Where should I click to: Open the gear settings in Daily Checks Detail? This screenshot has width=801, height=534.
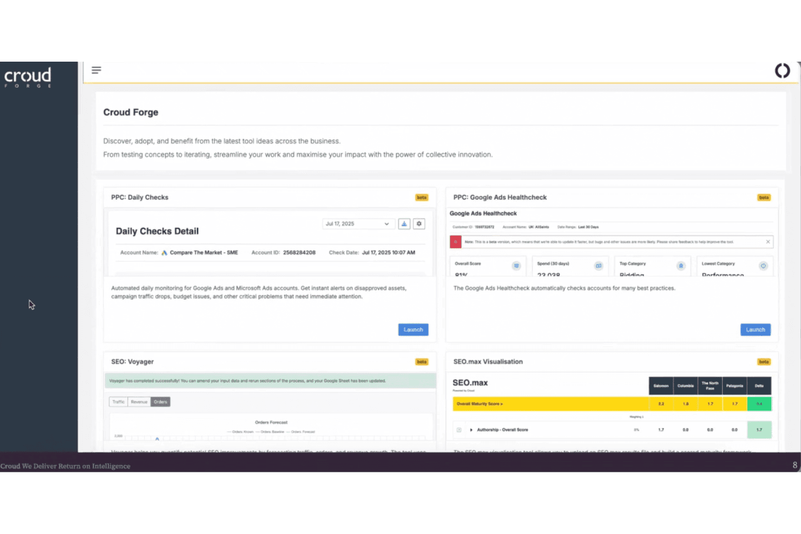[x=419, y=224]
